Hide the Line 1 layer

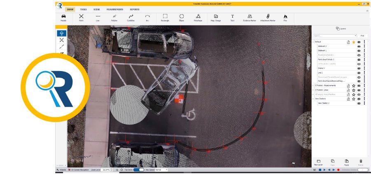[x=359, y=73]
